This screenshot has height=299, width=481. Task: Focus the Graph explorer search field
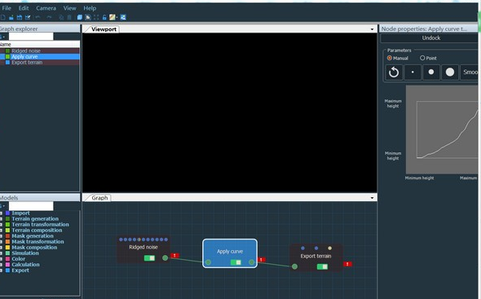[31, 37]
